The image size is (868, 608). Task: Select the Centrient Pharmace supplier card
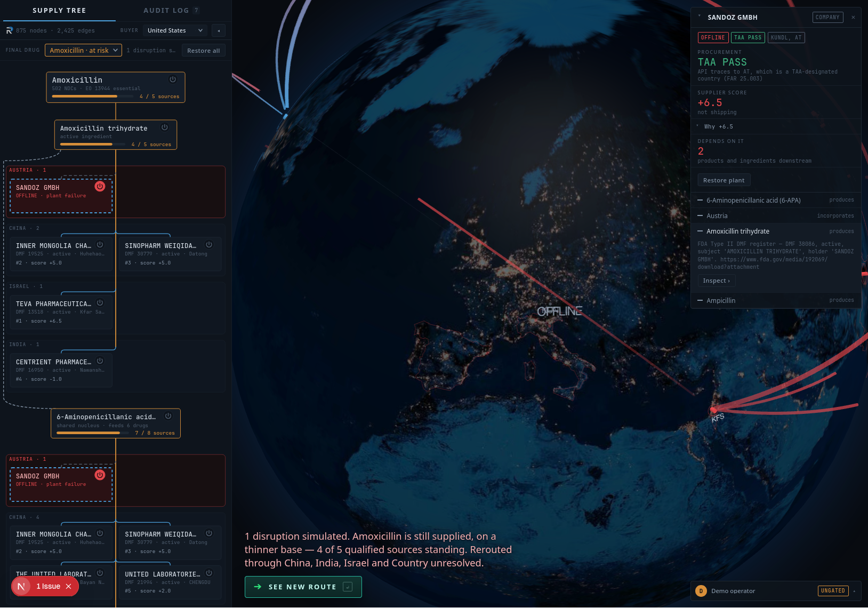click(x=61, y=370)
